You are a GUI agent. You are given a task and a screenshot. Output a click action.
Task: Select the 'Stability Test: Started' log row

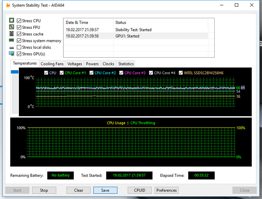tap(136, 30)
